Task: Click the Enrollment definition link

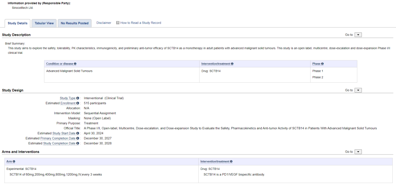Action: coord(68,103)
